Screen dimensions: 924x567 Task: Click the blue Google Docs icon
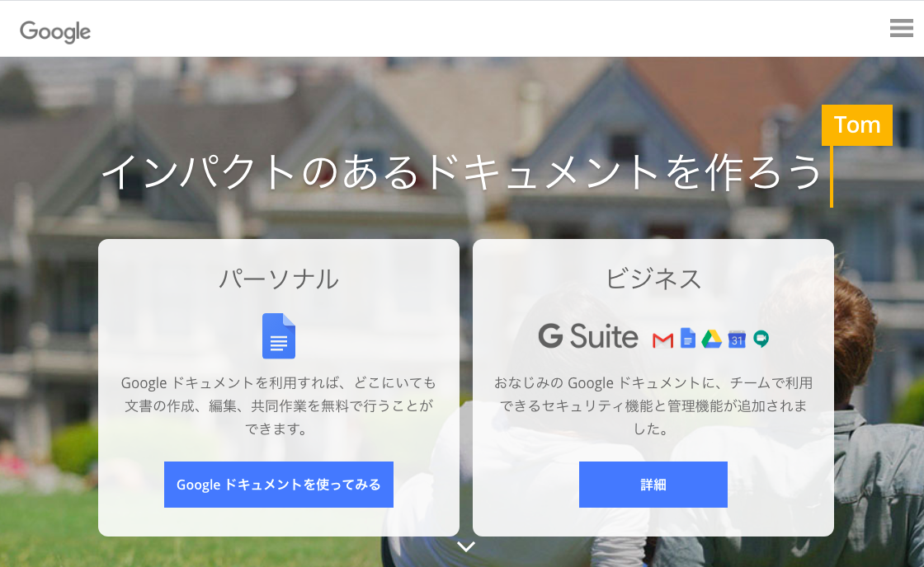(279, 335)
